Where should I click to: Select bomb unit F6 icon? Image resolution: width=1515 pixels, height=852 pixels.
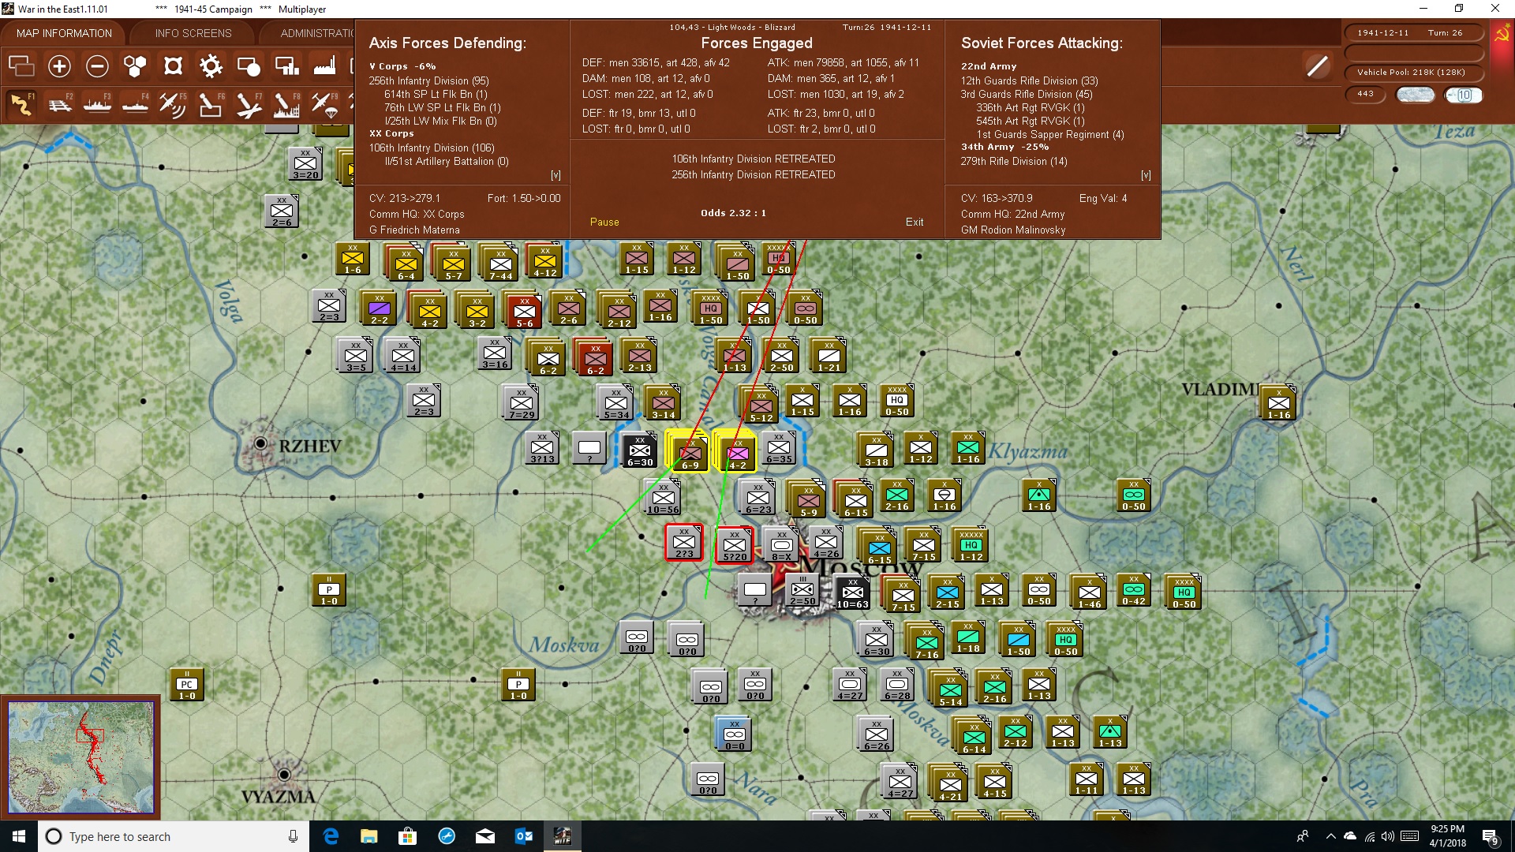pos(211,104)
